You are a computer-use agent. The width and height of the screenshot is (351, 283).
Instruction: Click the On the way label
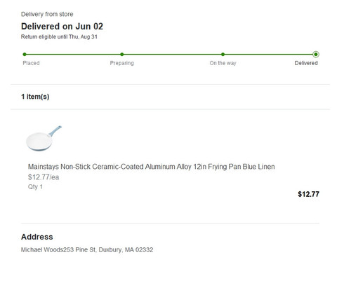[223, 63]
